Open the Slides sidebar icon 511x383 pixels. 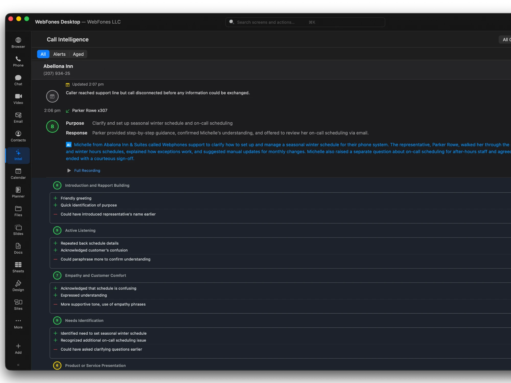pos(18,230)
